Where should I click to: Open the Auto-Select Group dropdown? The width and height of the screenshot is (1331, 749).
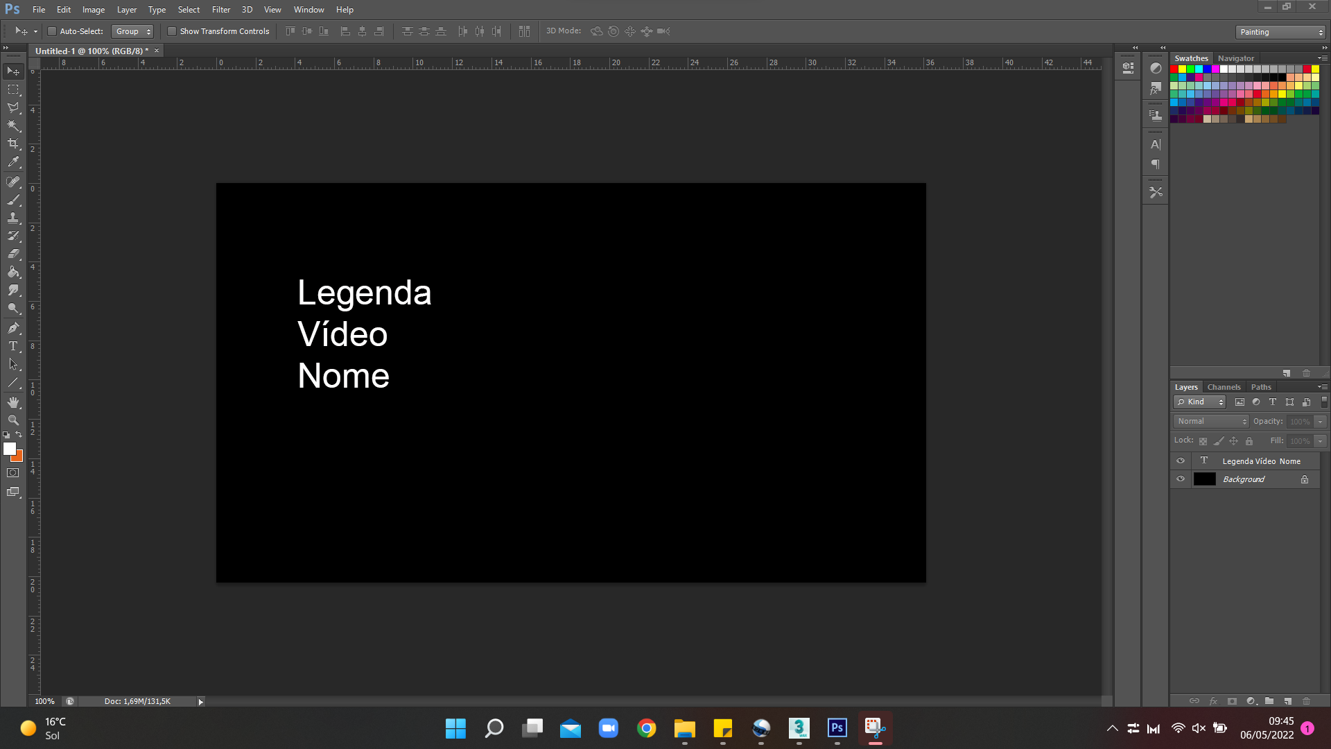coord(132,31)
